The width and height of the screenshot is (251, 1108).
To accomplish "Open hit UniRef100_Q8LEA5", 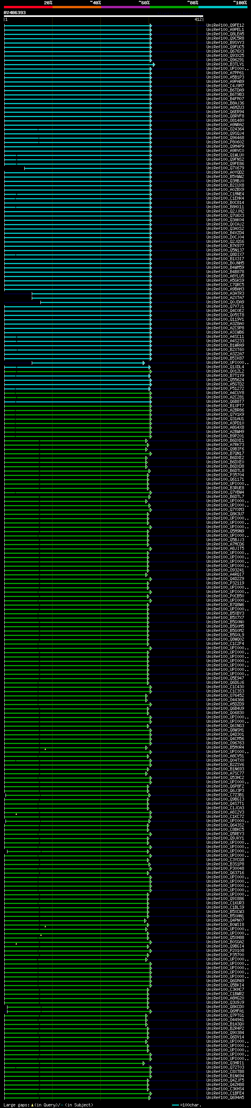I will coord(225,34).
